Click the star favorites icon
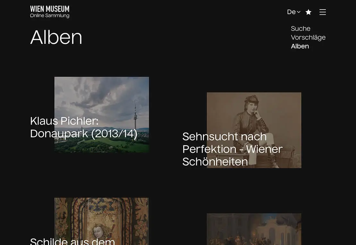Image resolution: width=356 pixels, height=245 pixels. (308, 12)
